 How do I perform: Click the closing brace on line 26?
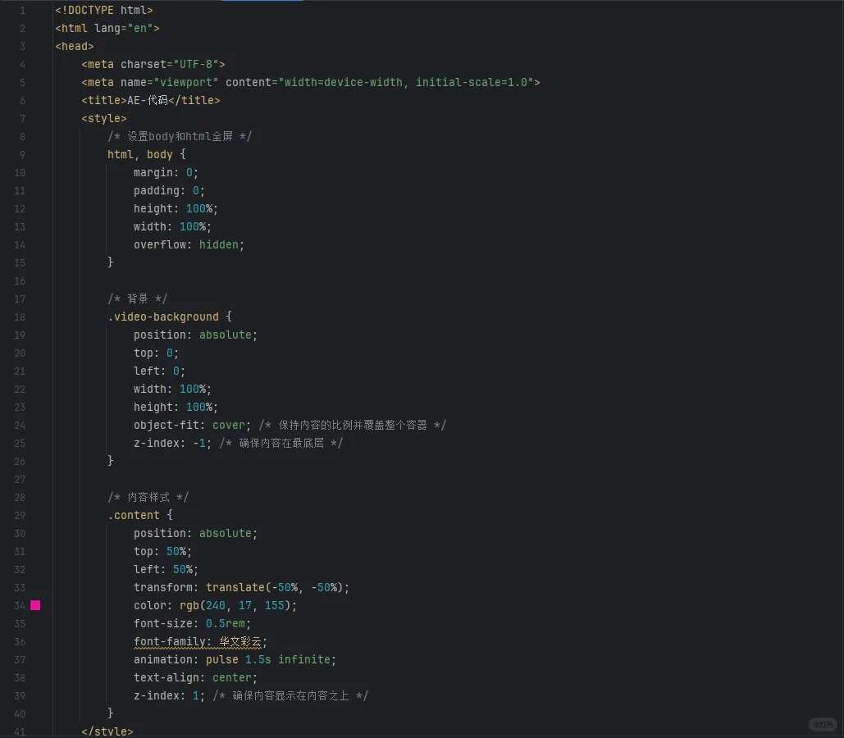point(111,461)
